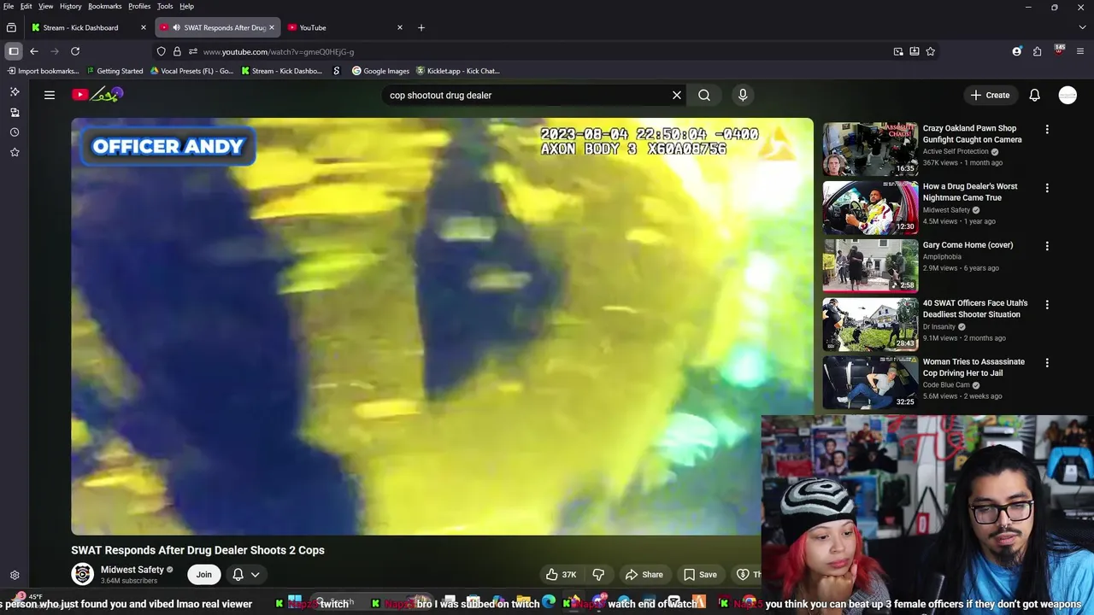This screenshot has width=1094, height=615.
Task: Open the Firefox application menu
Action: tap(1079, 51)
